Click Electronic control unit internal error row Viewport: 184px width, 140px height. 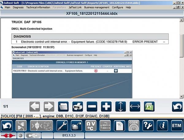pyautogui.click(x=90, y=42)
